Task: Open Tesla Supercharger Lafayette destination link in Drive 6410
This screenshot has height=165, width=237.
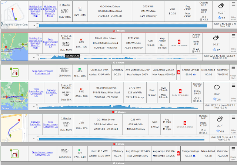Action: point(51,124)
